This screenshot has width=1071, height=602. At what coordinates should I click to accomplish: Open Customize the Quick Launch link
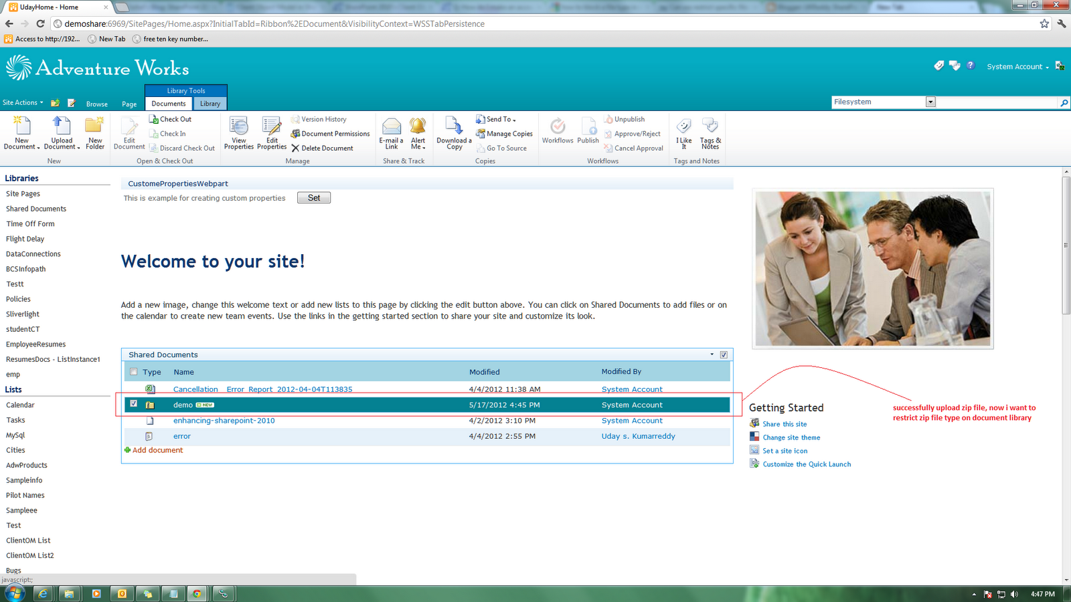(x=807, y=464)
